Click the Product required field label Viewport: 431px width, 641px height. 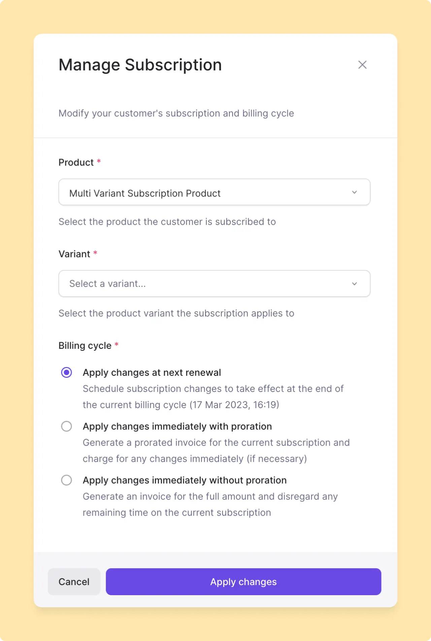79,162
